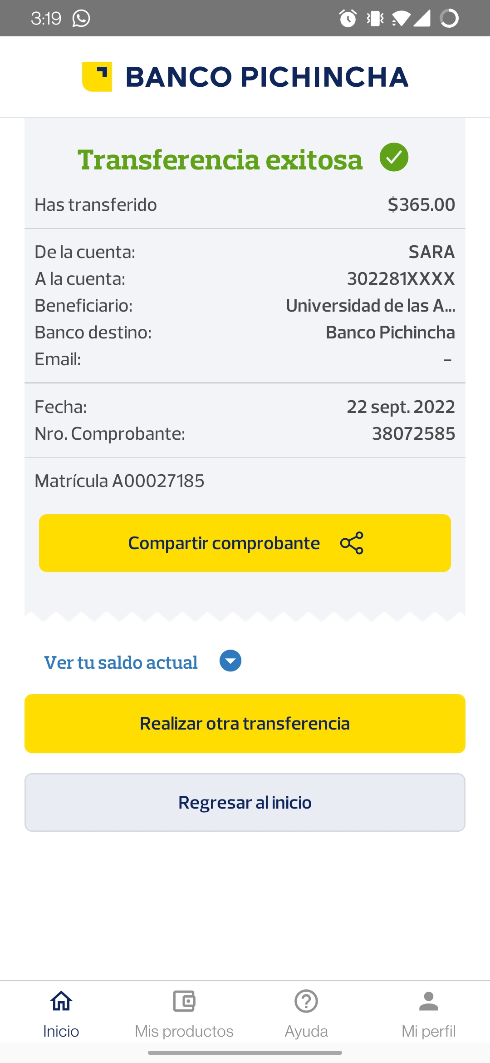
Task: Tap the Mi perfil person icon
Action: [428, 1002]
